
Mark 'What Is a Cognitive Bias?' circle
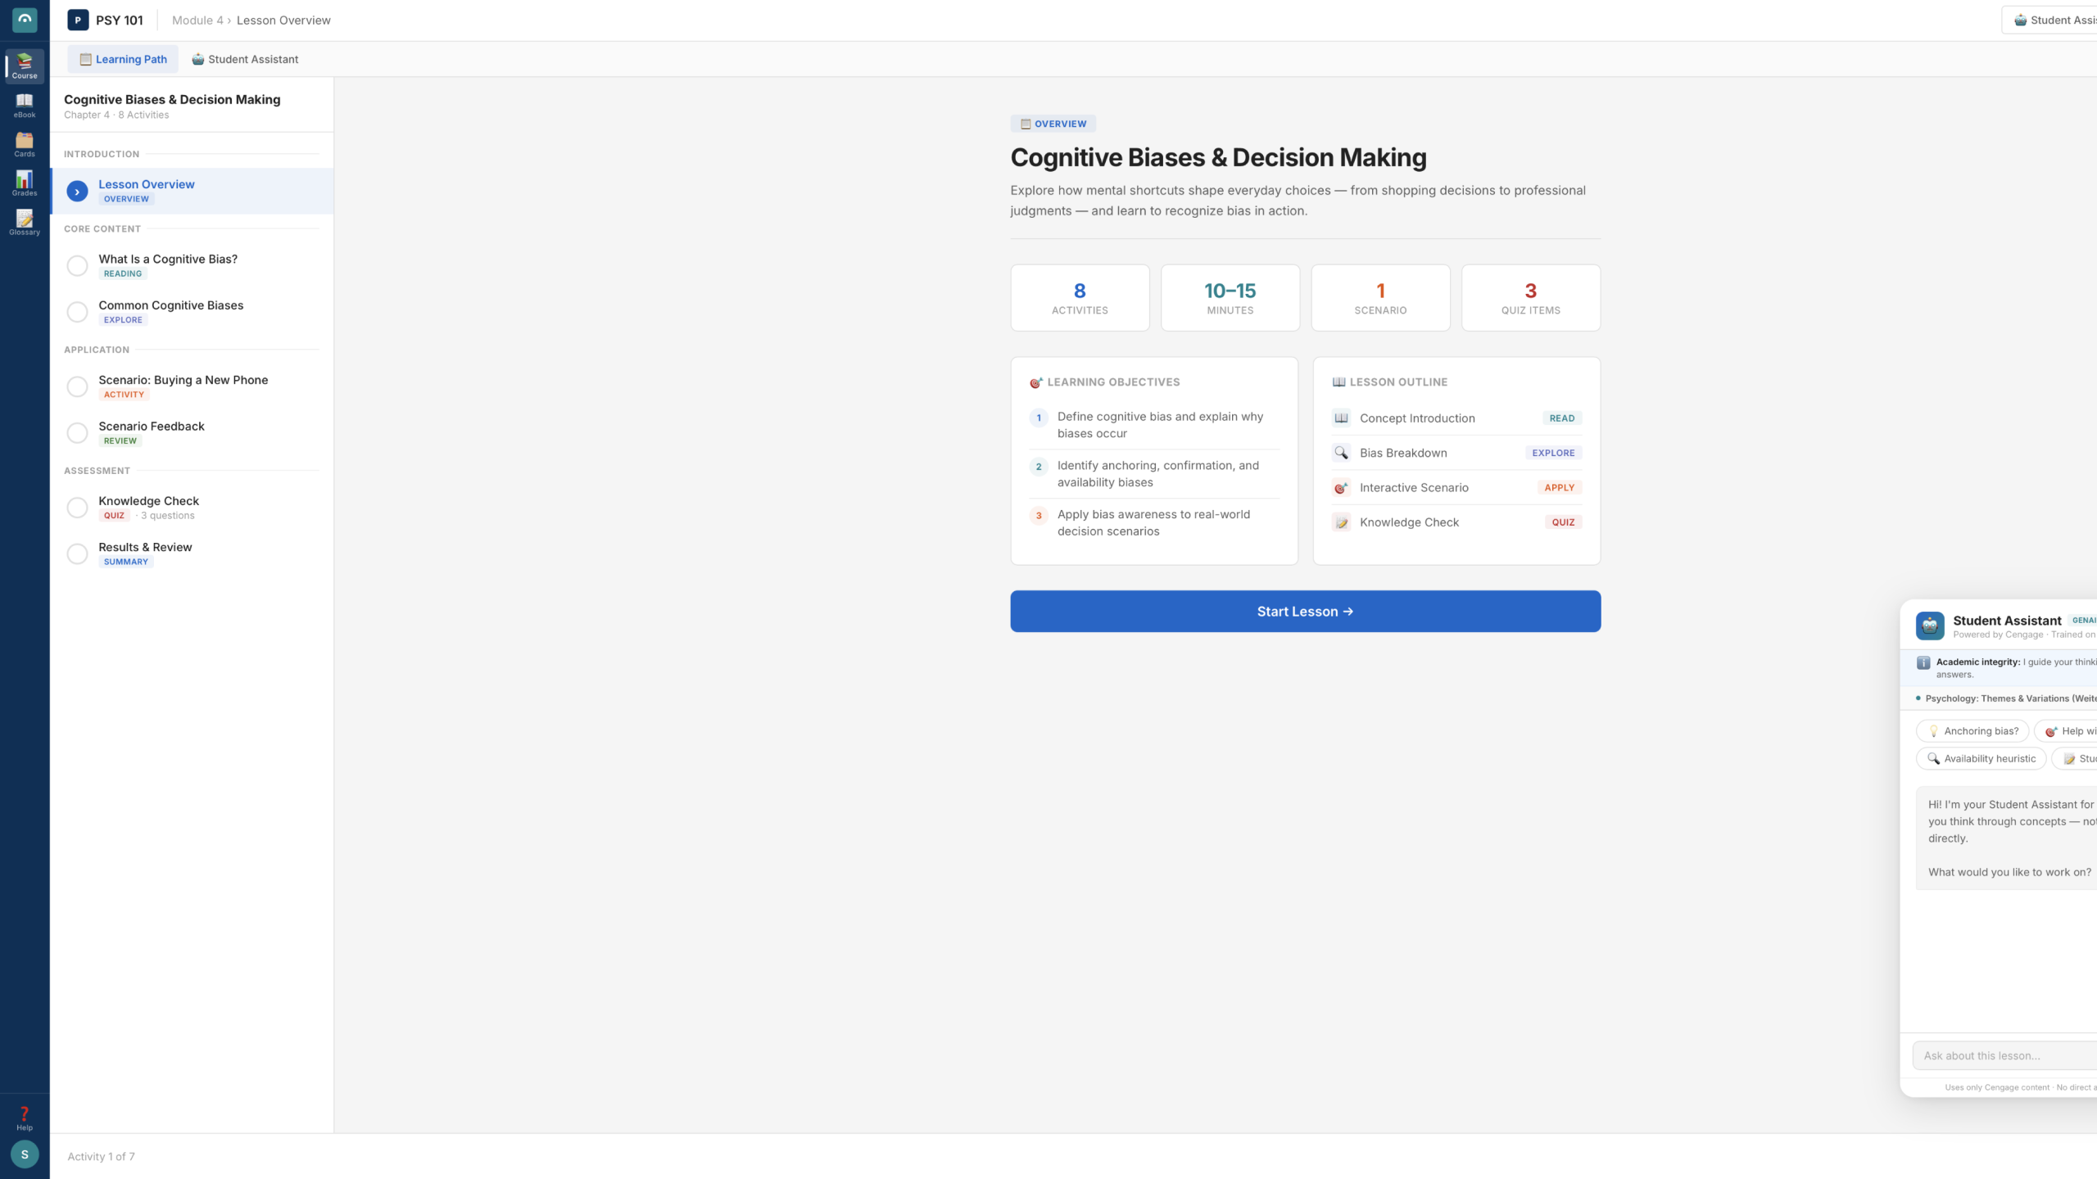coord(77,265)
